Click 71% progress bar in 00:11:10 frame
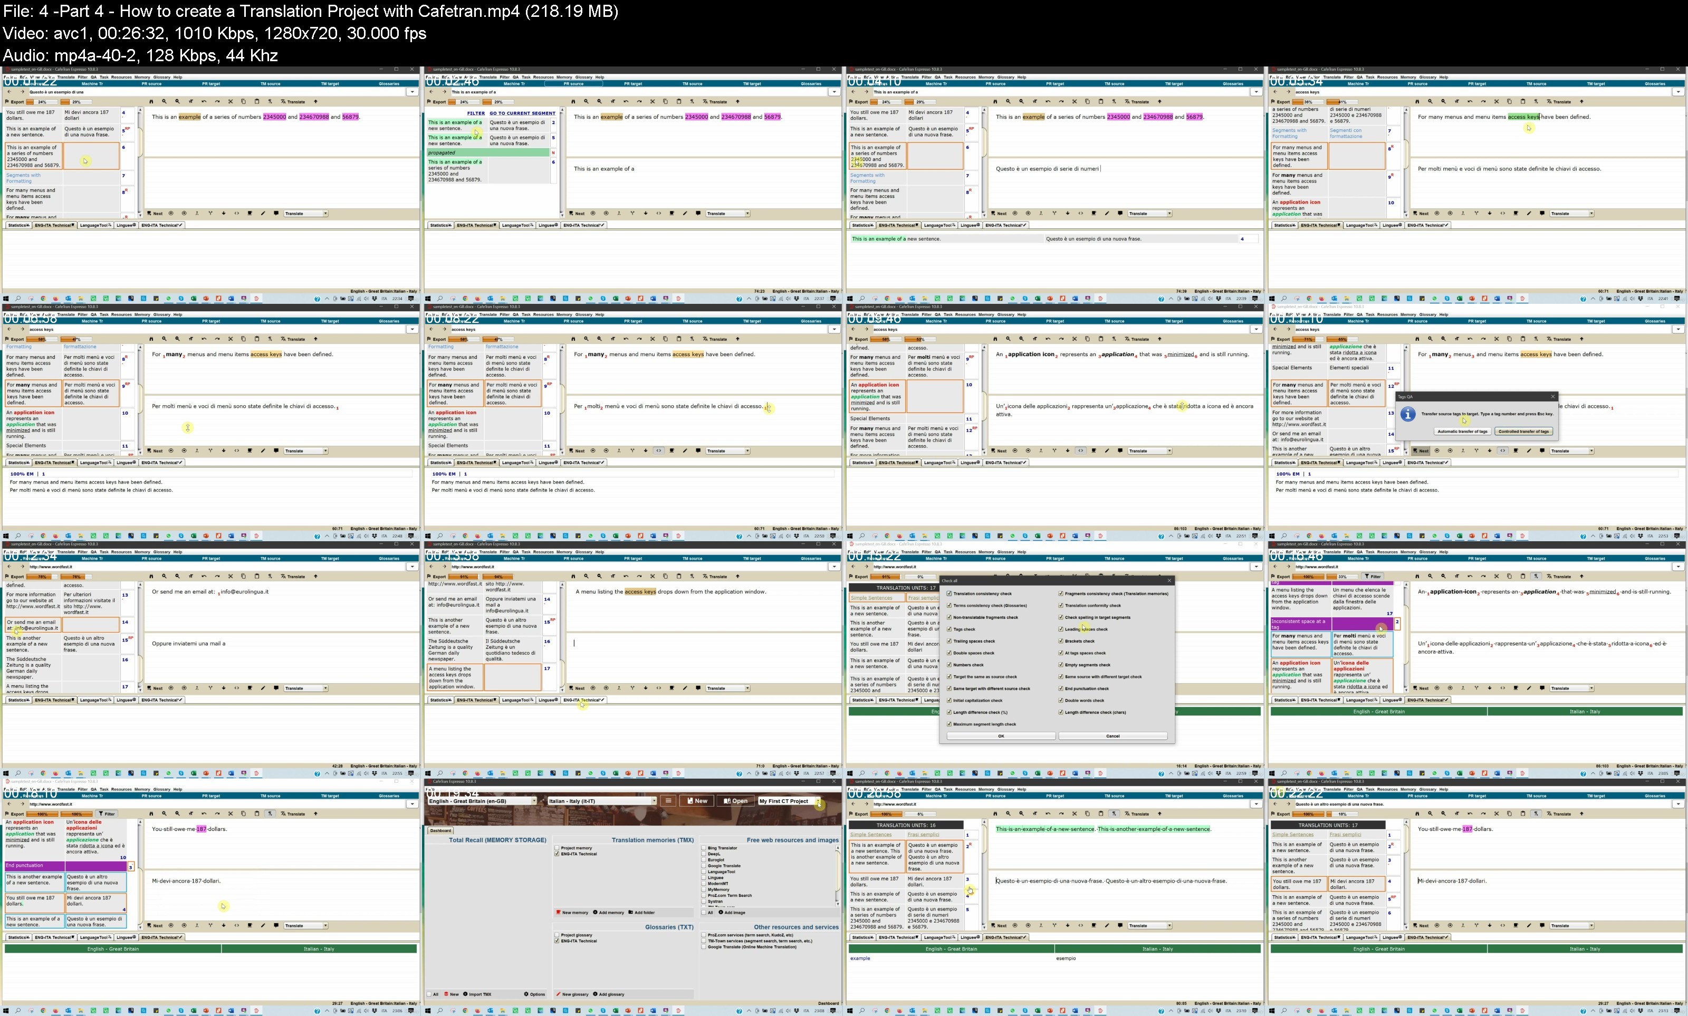1688x1016 pixels. [x=1308, y=339]
